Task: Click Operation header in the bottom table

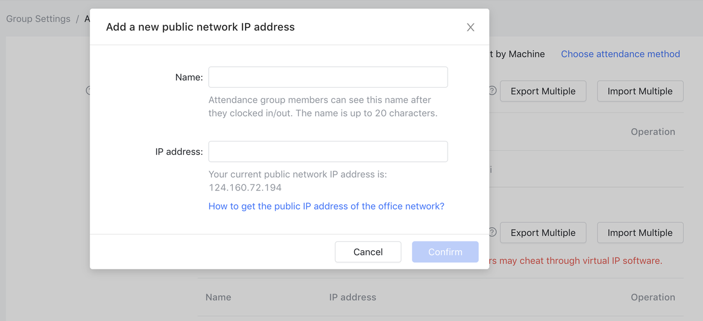Action: (x=652, y=297)
